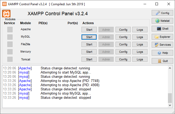Start the Apache module

pos(89,30)
